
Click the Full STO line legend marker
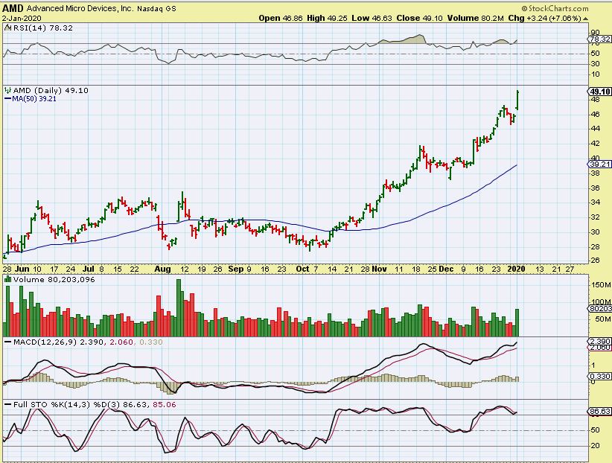tap(8, 404)
